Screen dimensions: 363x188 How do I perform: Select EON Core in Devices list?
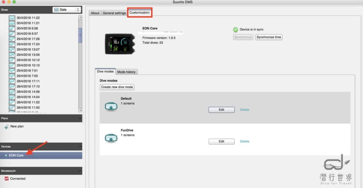[41, 155]
